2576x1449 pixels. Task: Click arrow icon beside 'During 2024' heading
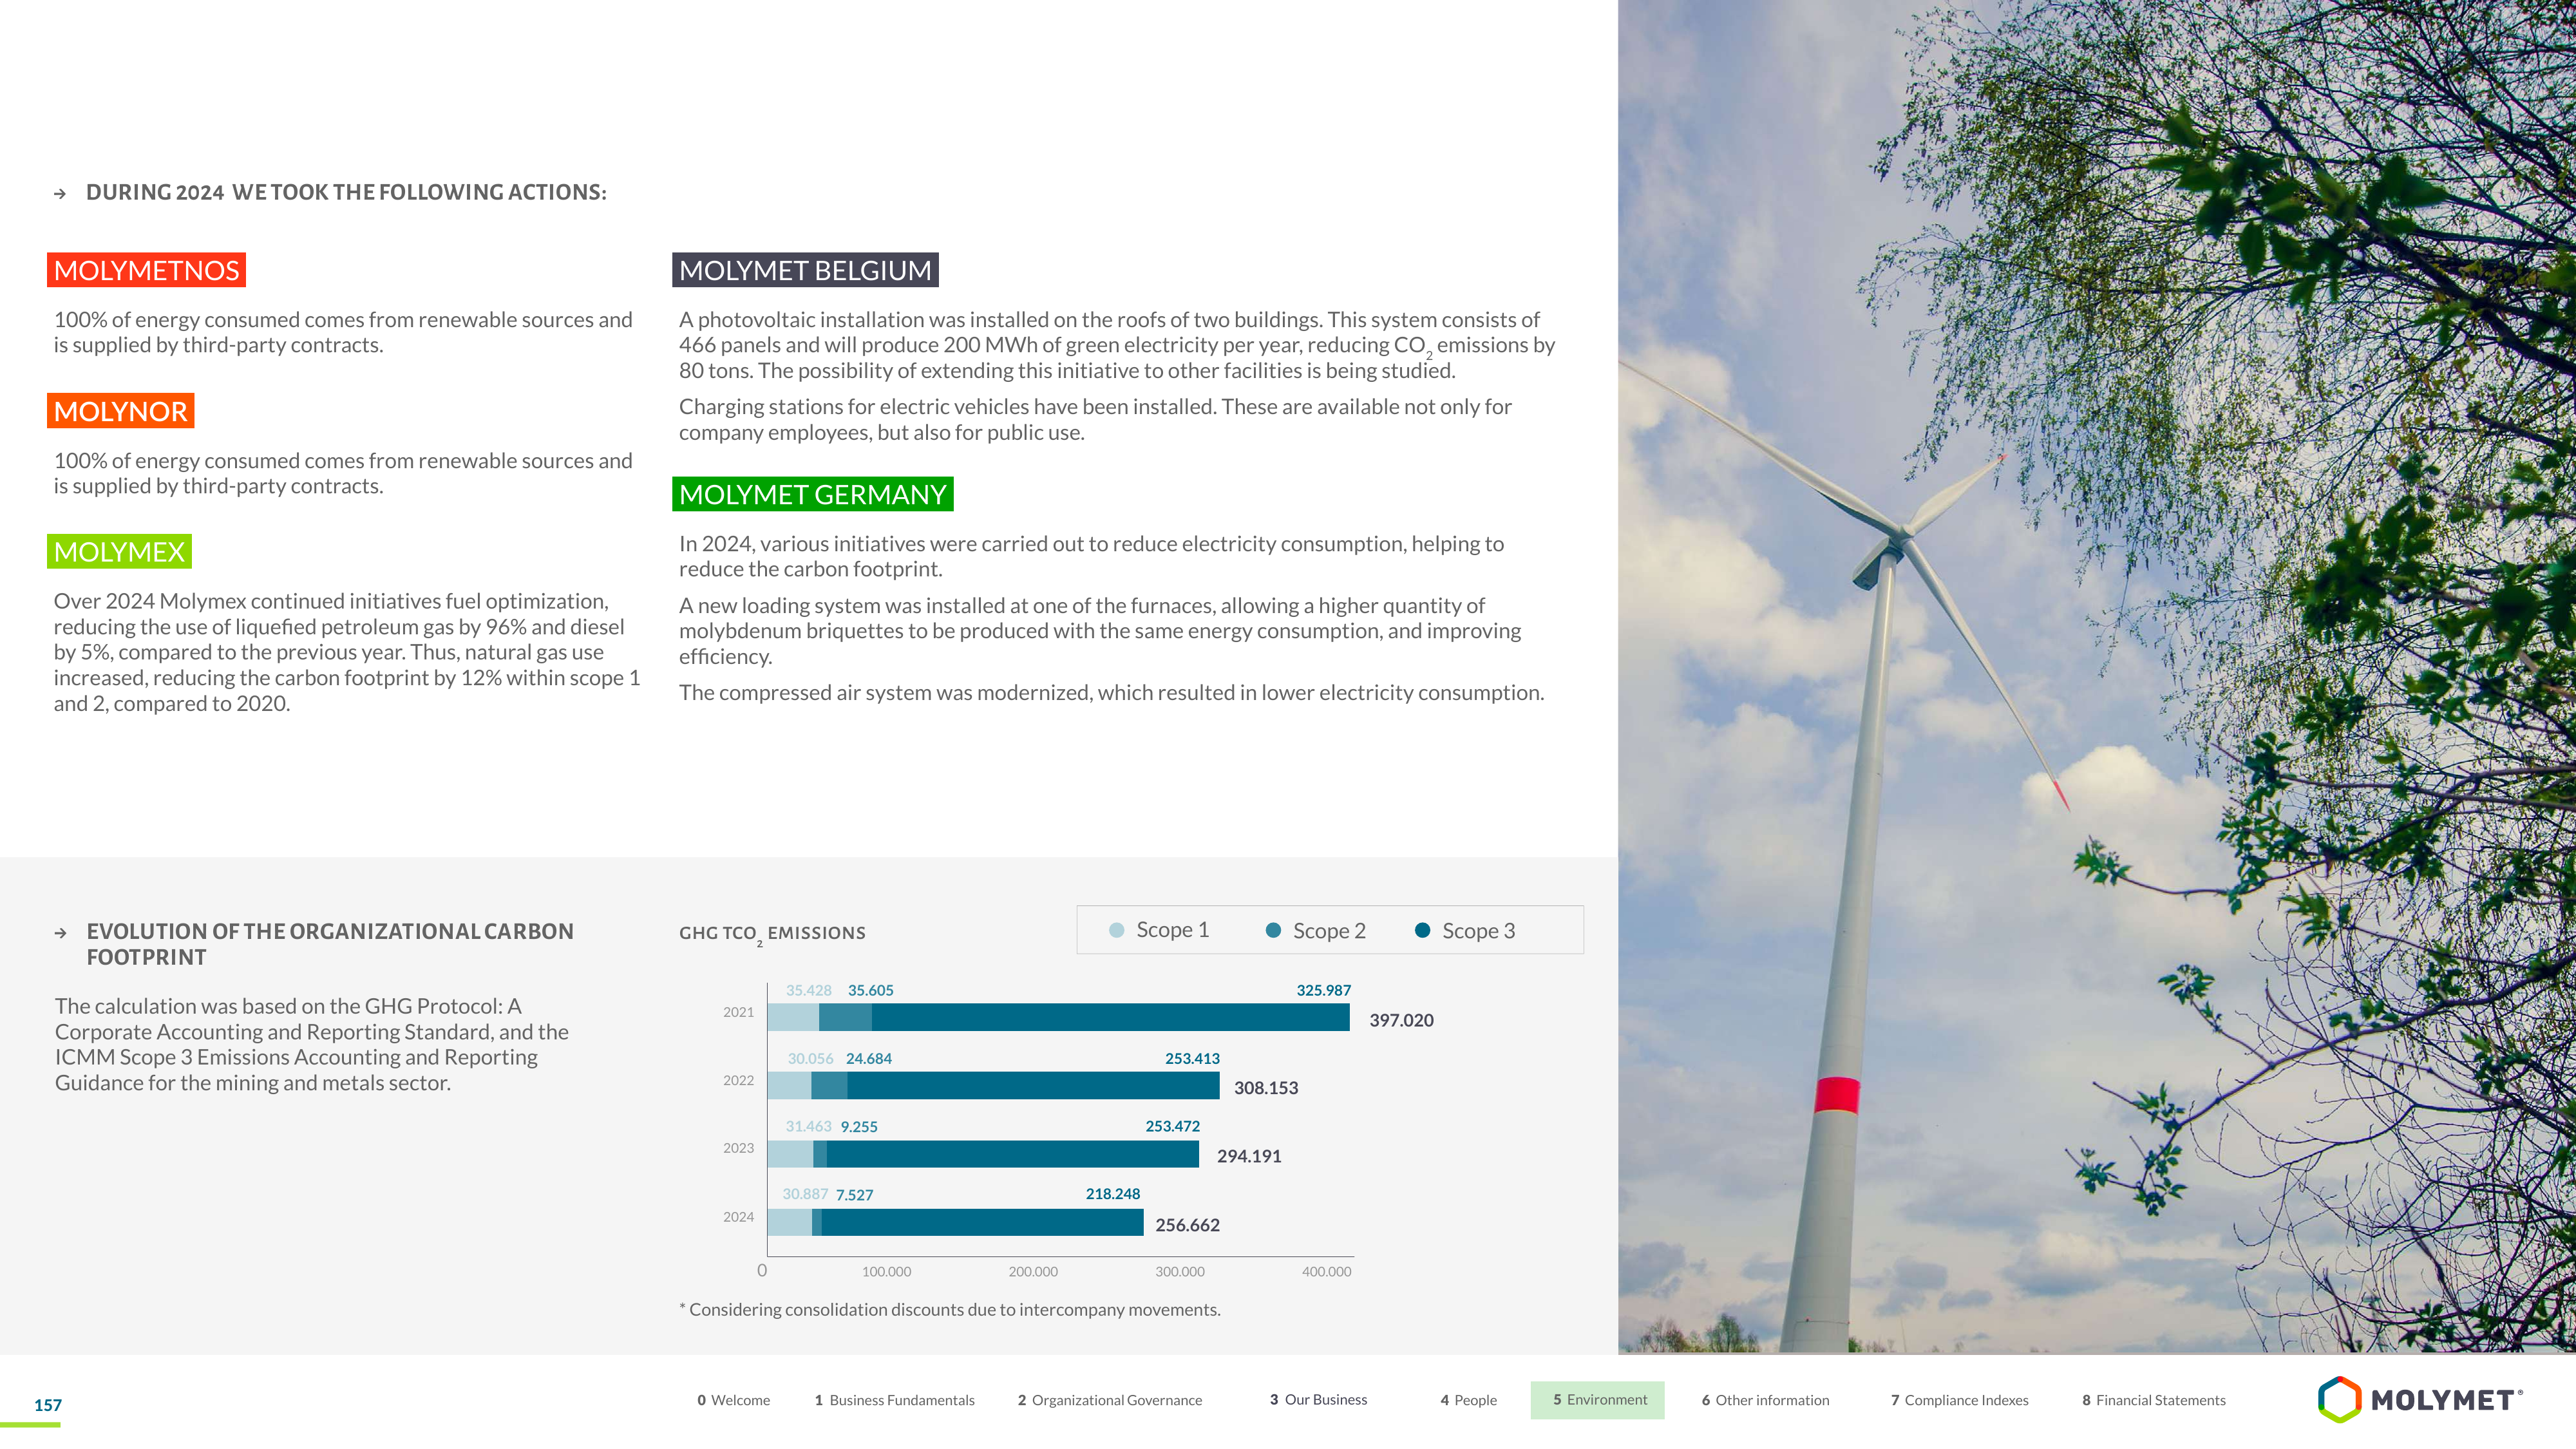click(x=60, y=194)
